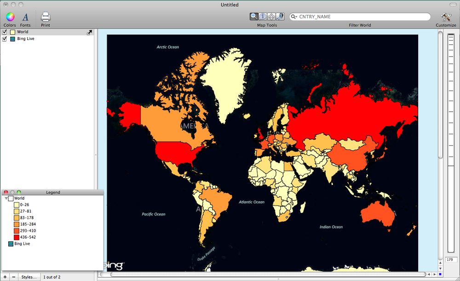Remove layer with minus button
Image resolution: width=460 pixels, height=281 pixels.
tap(13, 277)
